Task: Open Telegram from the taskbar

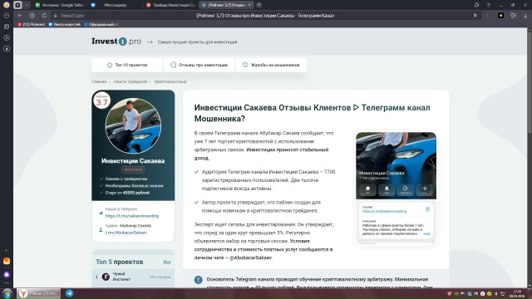Action: 70,293
